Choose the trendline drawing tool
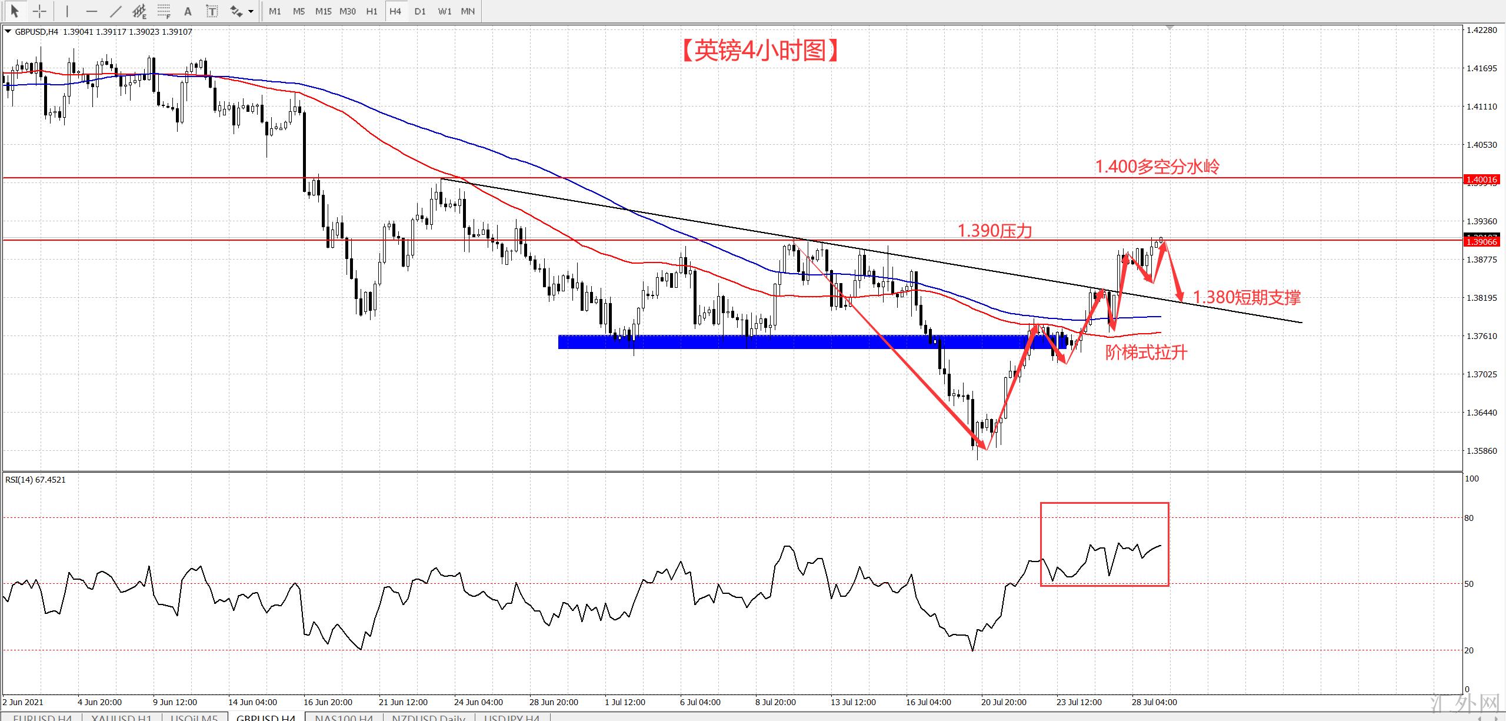This screenshot has width=1506, height=721. coord(115,11)
